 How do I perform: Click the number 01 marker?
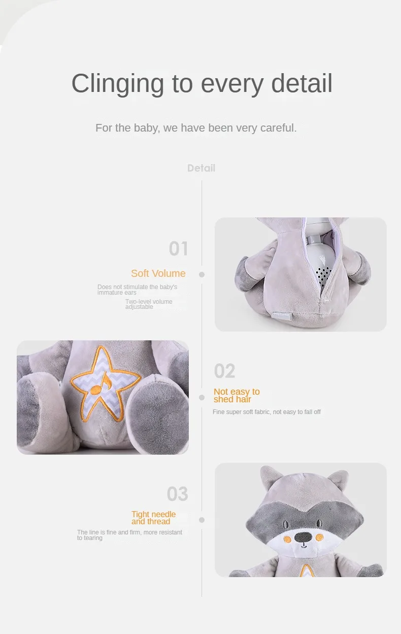tap(179, 249)
